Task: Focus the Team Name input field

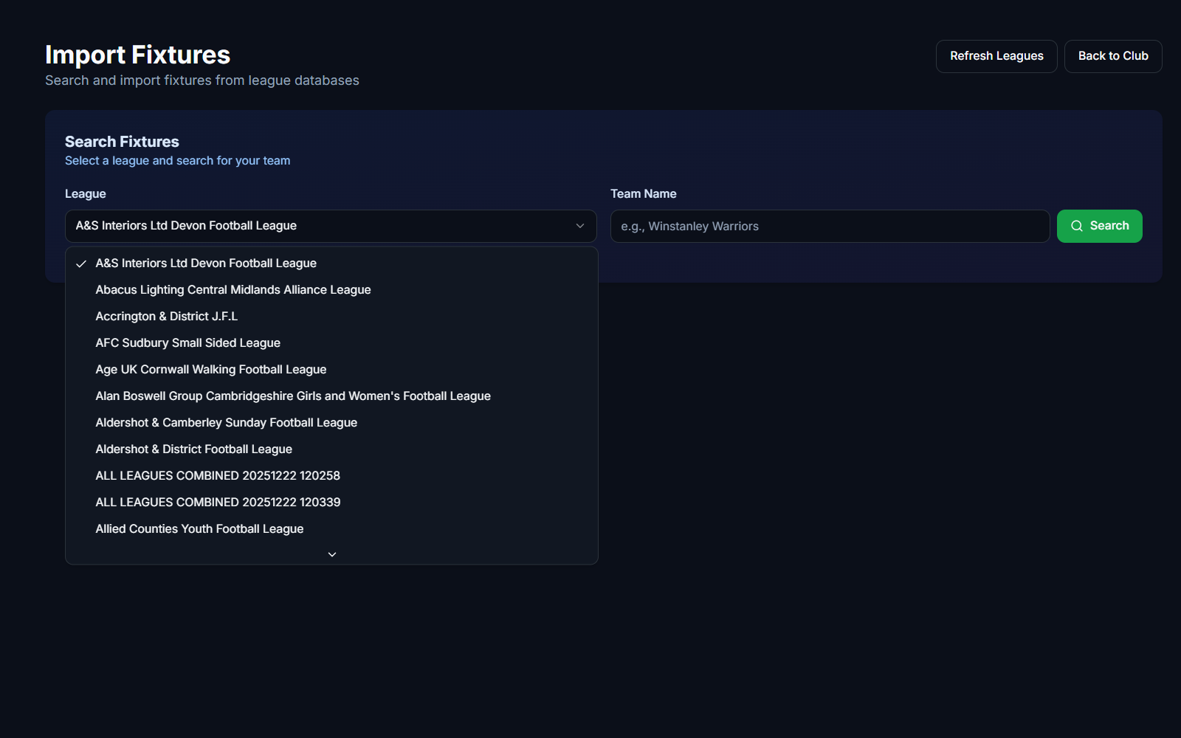Action: tap(830, 226)
